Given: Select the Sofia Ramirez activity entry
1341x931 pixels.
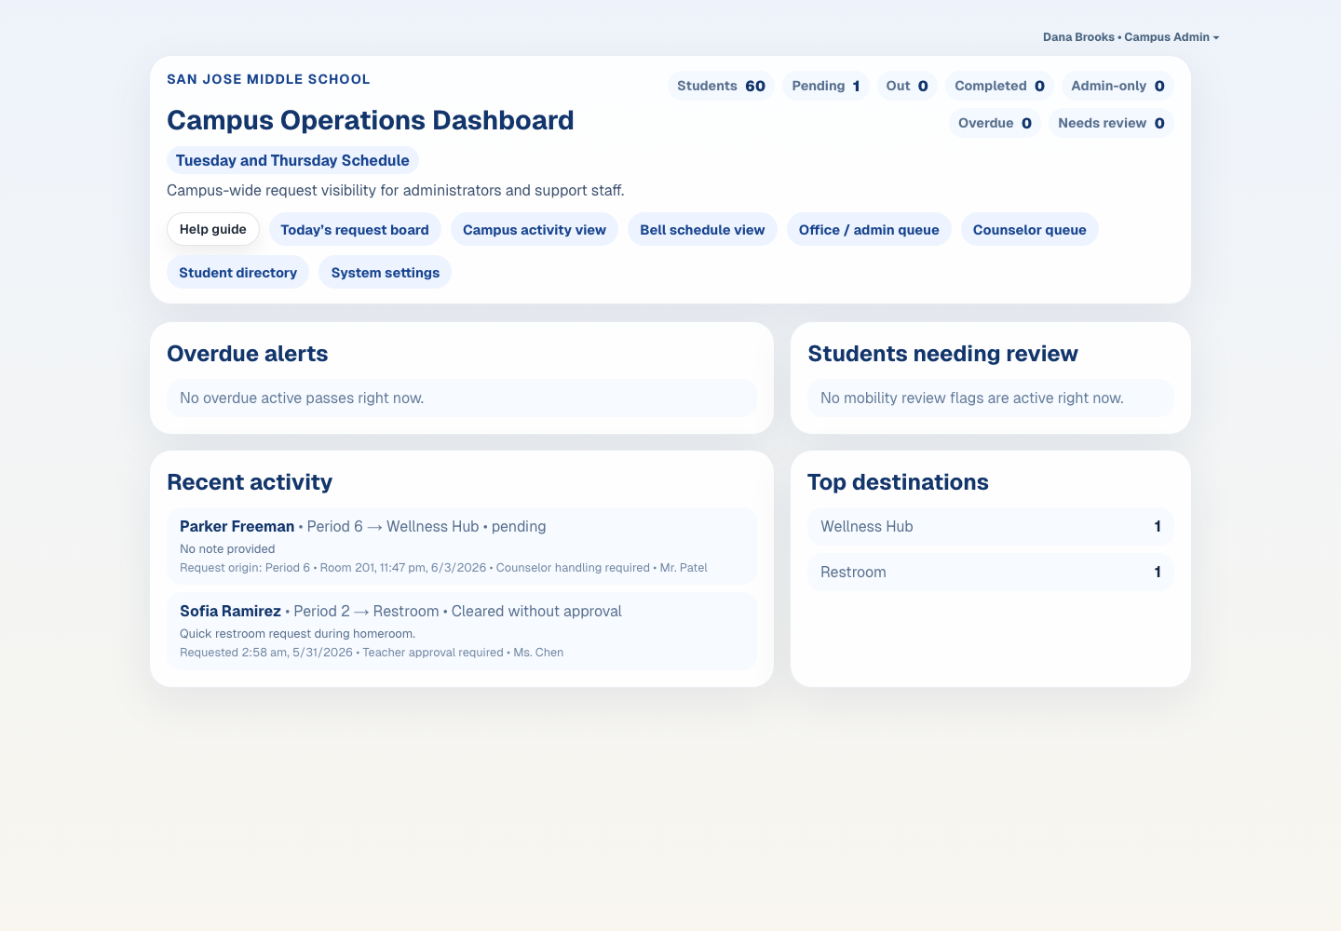Looking at the screenshot, I should pos(462,631).
